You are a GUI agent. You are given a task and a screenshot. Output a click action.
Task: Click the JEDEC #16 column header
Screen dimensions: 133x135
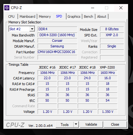coord(47,67)
